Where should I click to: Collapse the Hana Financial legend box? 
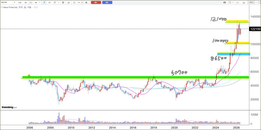[2, 7]
